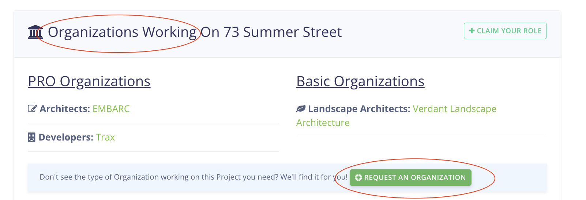Click the "We'll find it for you!" text
This screenshot has width=586, height=200.
314,177
